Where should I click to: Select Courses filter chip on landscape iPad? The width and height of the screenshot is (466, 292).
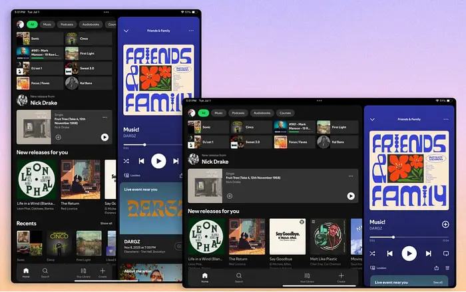(x=285, y=113)
